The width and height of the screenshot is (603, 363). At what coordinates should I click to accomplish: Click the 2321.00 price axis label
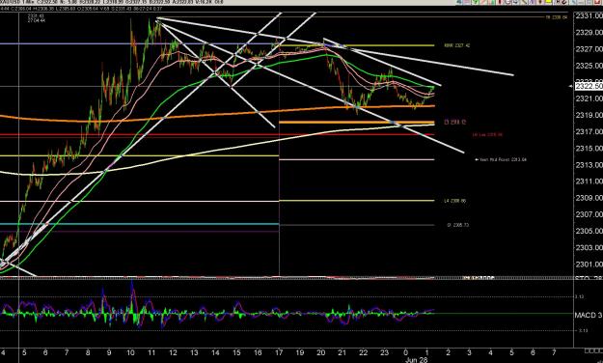[589, 98]
